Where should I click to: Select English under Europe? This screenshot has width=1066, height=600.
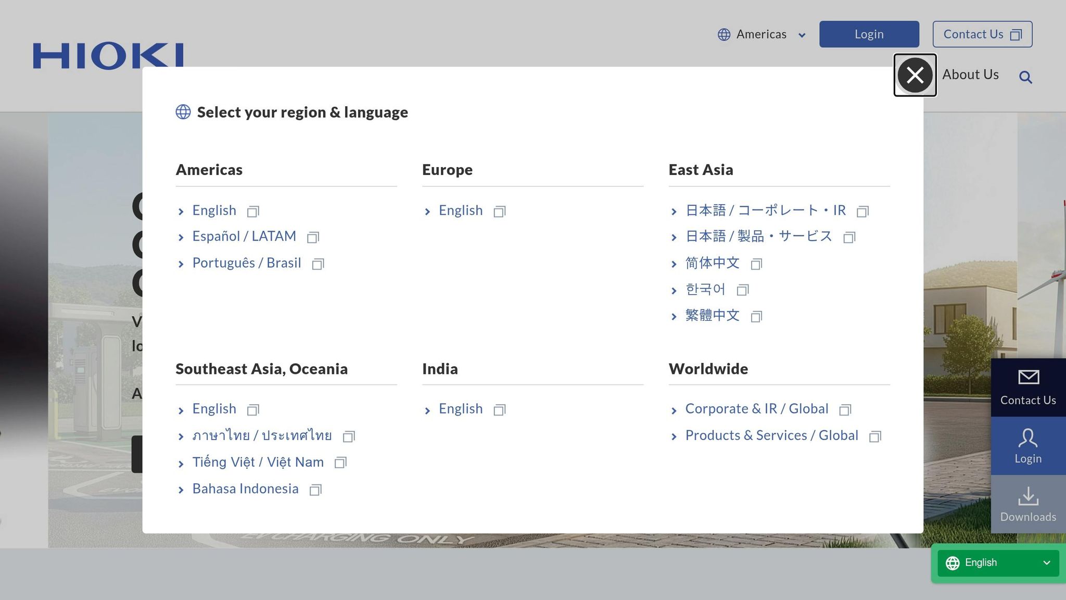pyautogui.click(x=461, y=210)
